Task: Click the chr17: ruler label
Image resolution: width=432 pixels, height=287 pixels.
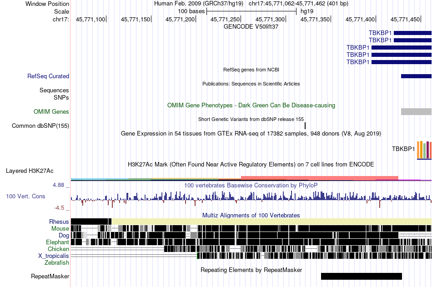Action: pyautogui.click(x=61, y=19)
